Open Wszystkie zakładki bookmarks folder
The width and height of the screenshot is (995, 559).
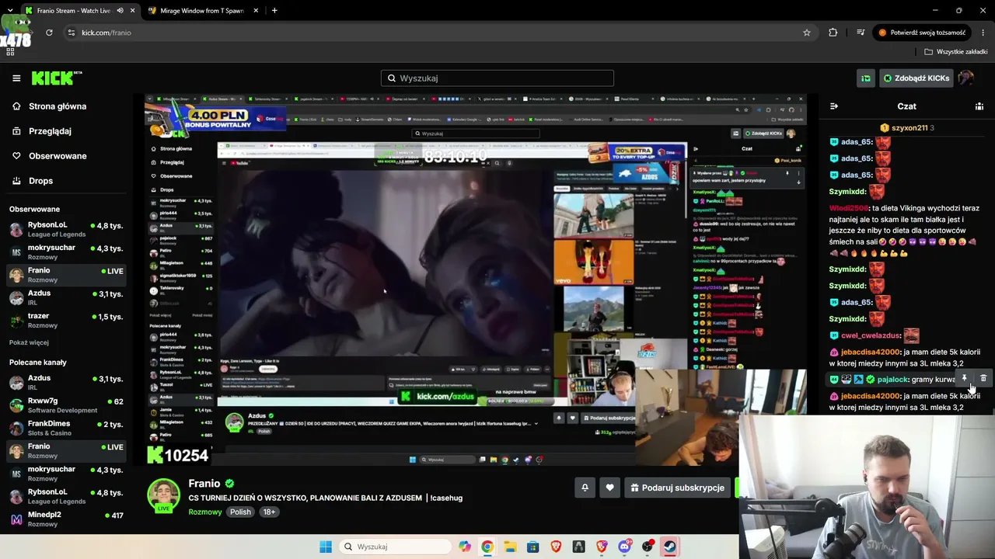tap(955, 52)
